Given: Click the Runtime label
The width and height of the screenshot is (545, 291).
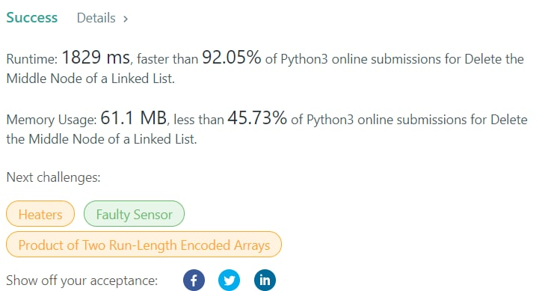Looking at the screenshot, I should pos(32,59).
